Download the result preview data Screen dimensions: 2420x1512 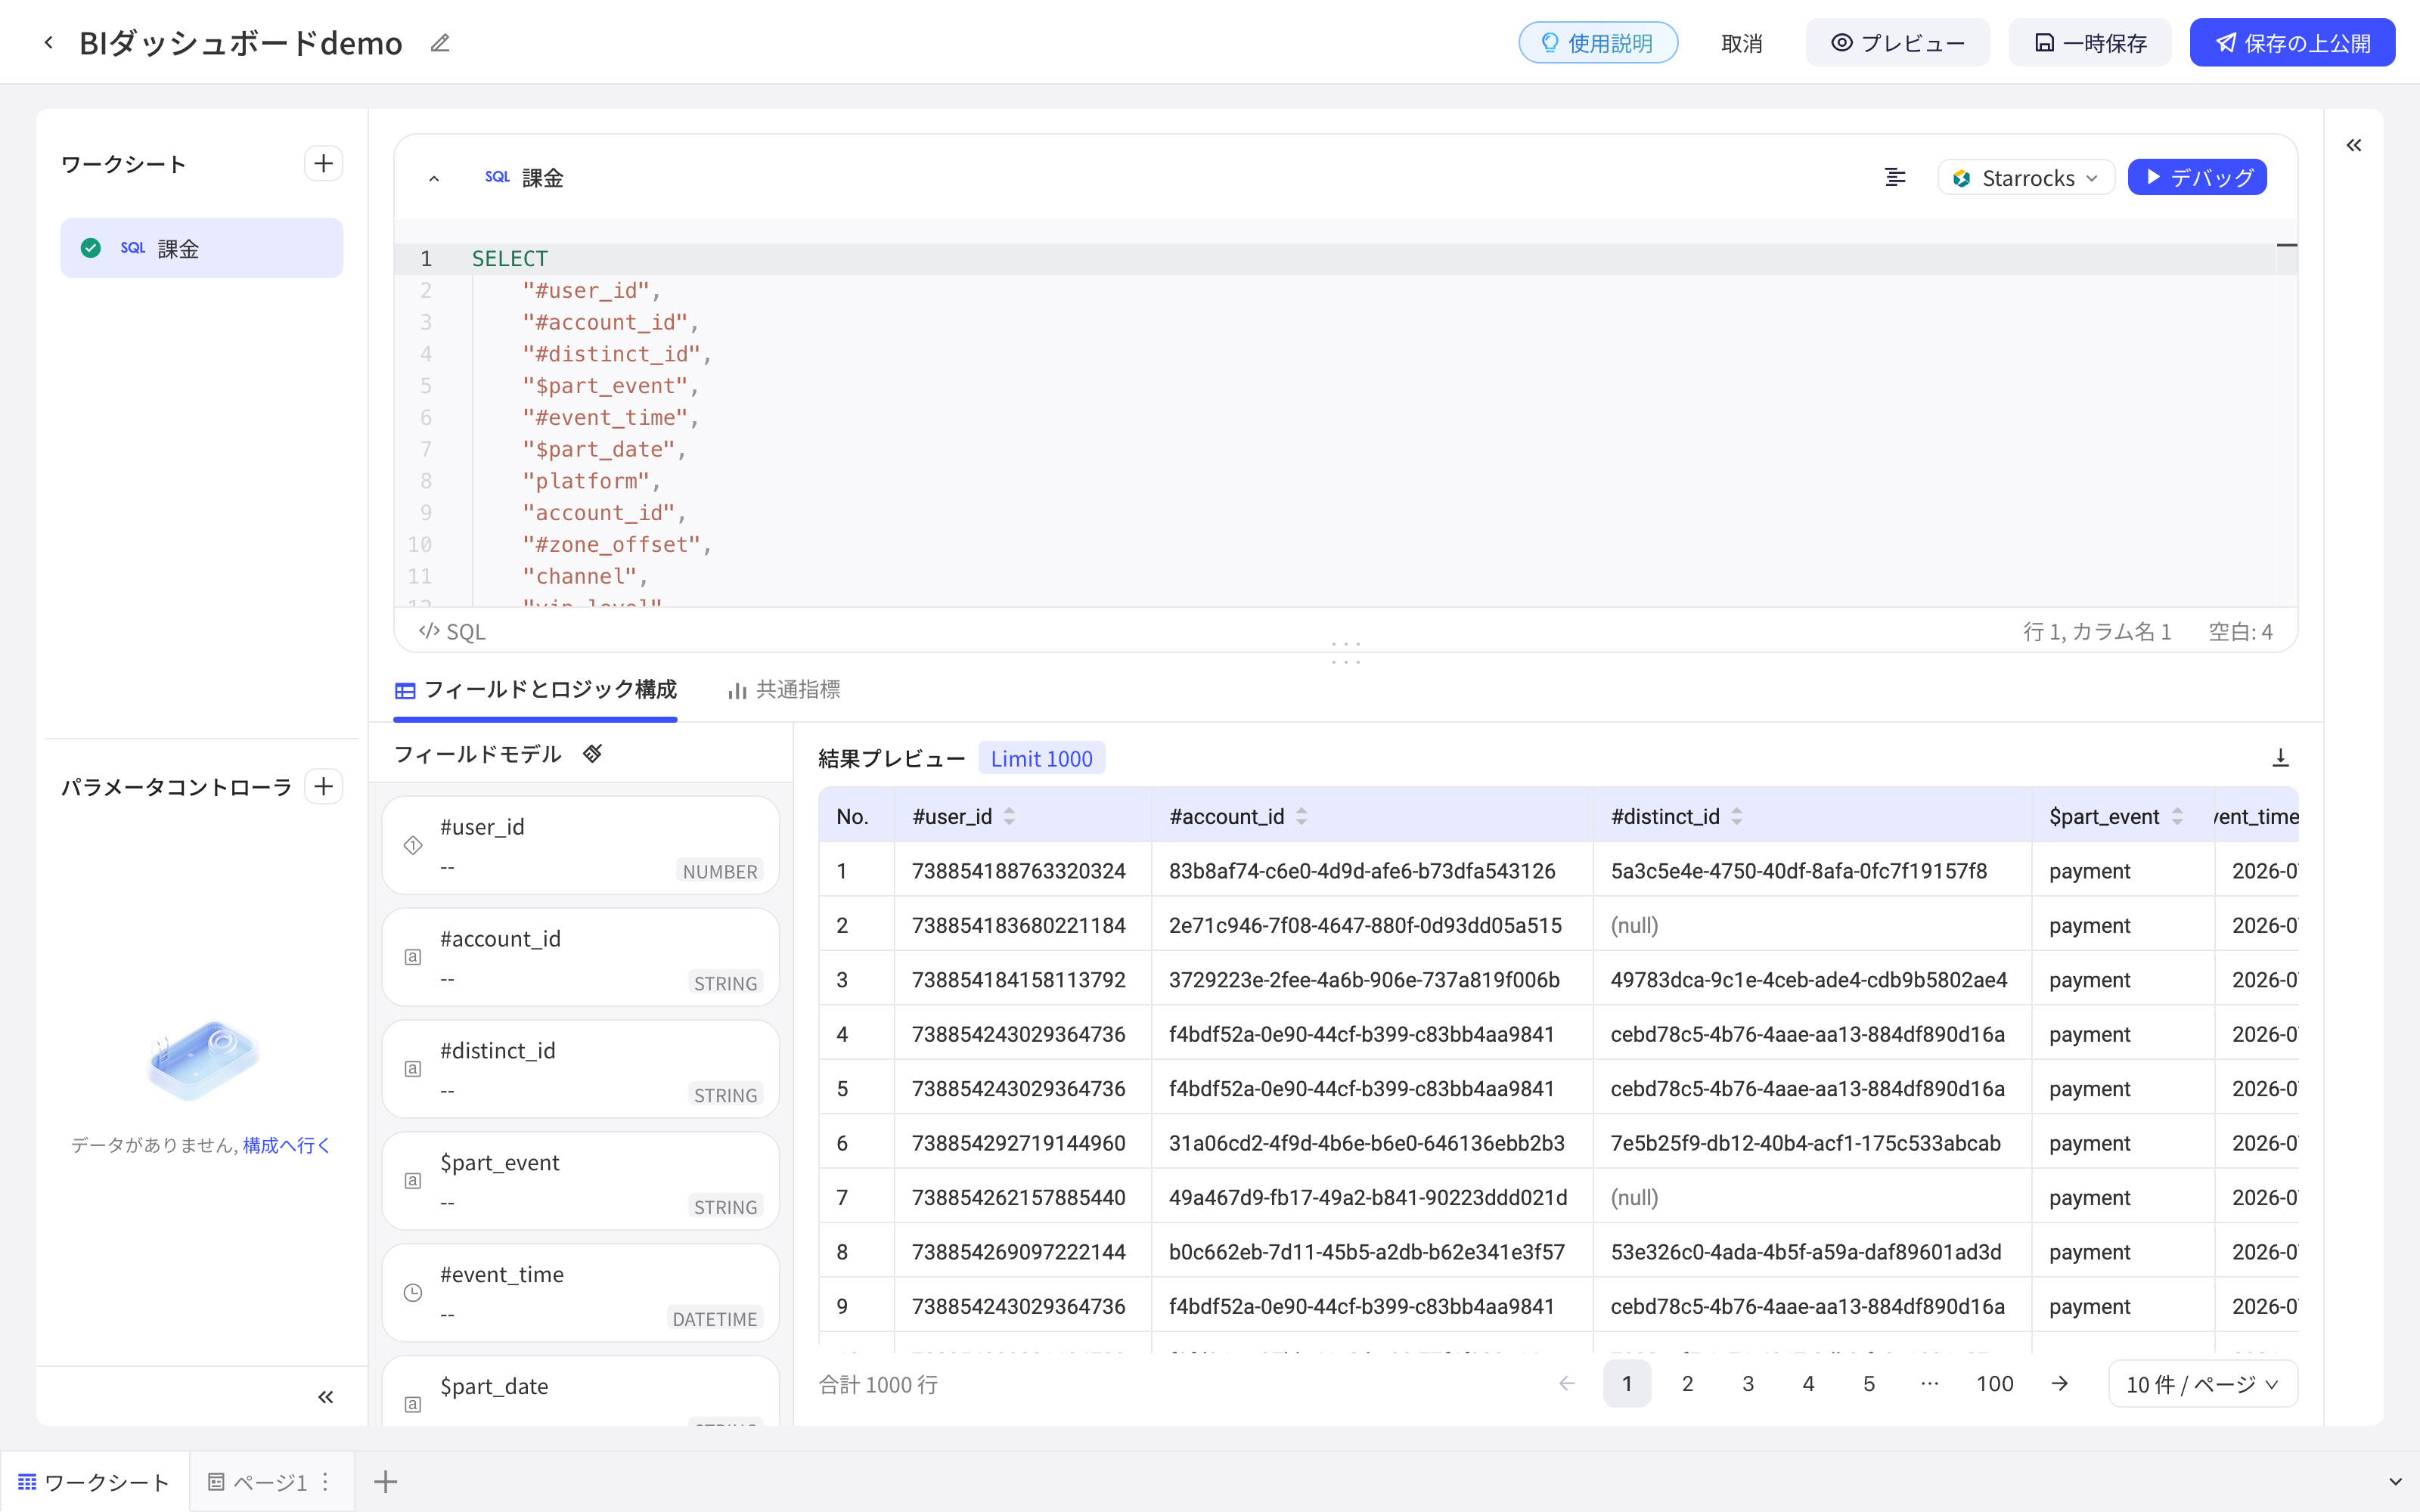(2281, 758)
